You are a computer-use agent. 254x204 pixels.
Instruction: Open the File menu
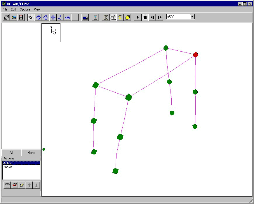5,9
